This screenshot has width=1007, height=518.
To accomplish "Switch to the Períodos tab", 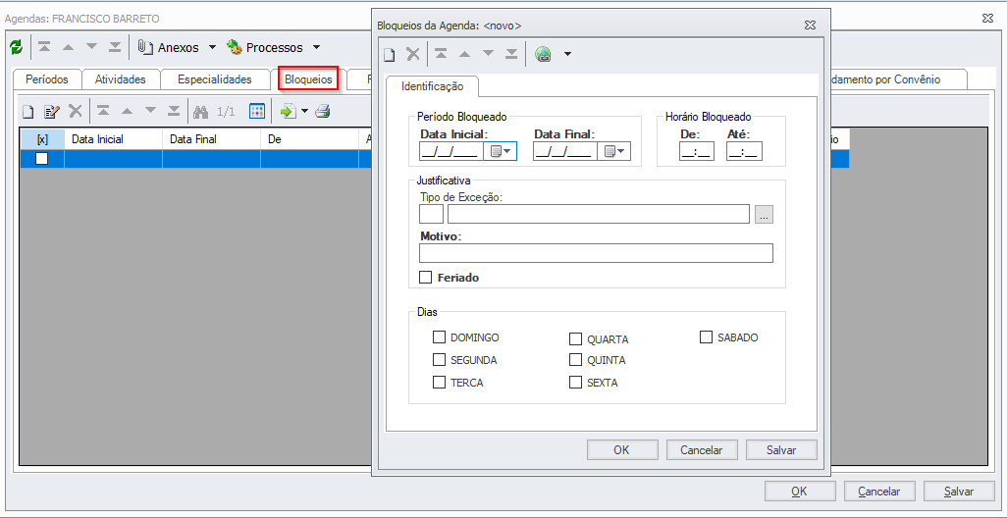I will tap(47, 79).
